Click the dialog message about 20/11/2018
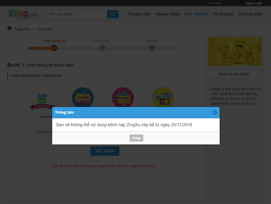 [124, 125]
